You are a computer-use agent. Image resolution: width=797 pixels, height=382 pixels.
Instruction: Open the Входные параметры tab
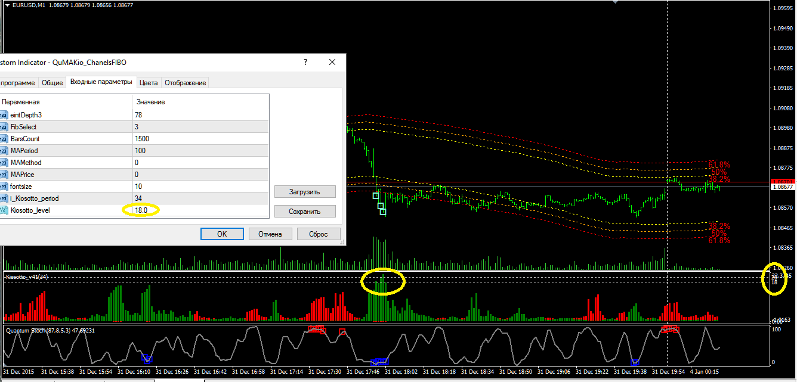[x=101, y=82]
